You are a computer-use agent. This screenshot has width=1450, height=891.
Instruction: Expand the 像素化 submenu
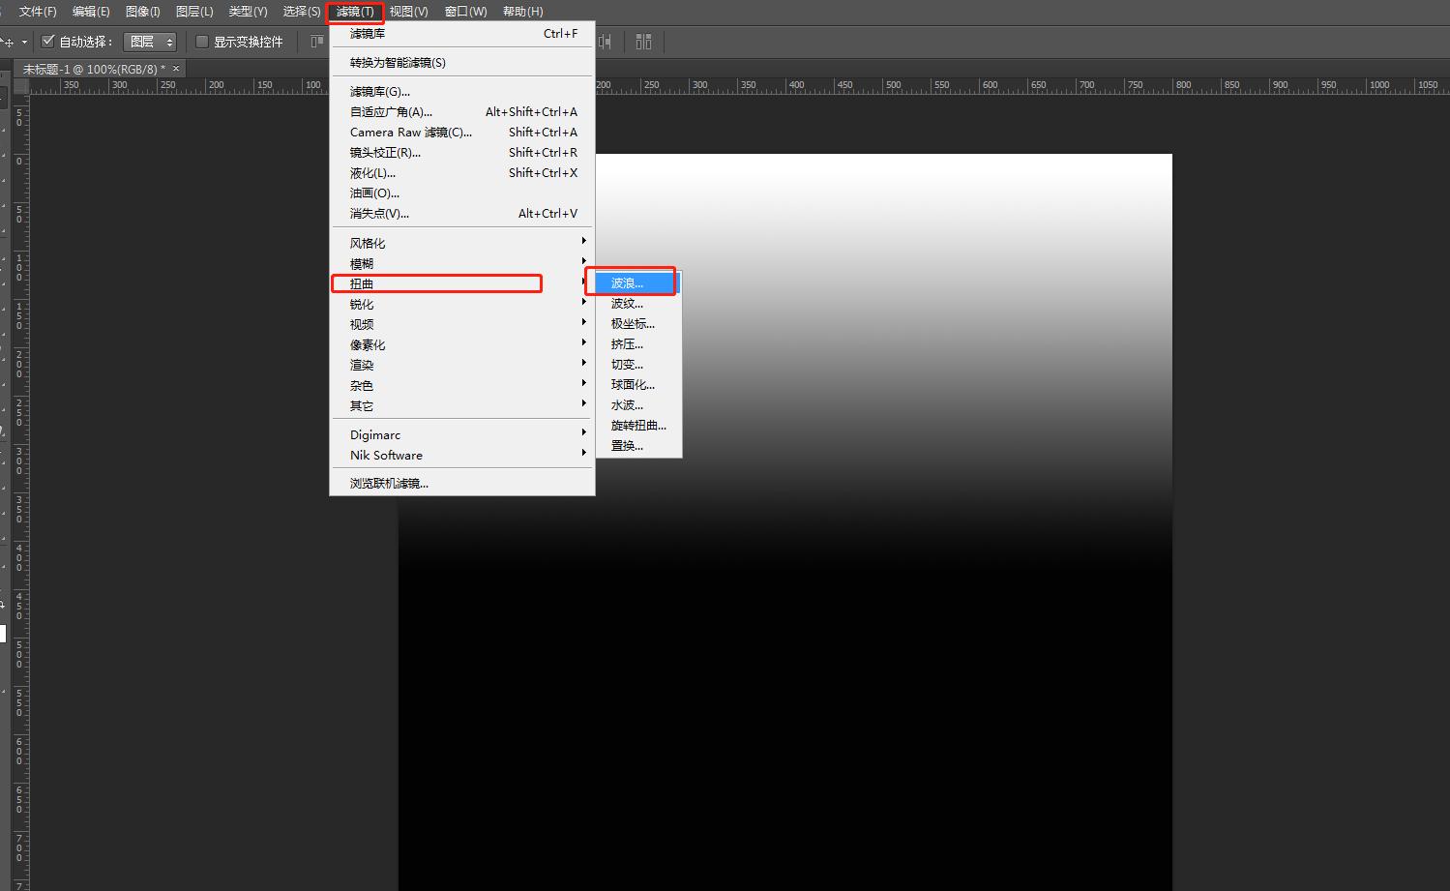point(462,345)
